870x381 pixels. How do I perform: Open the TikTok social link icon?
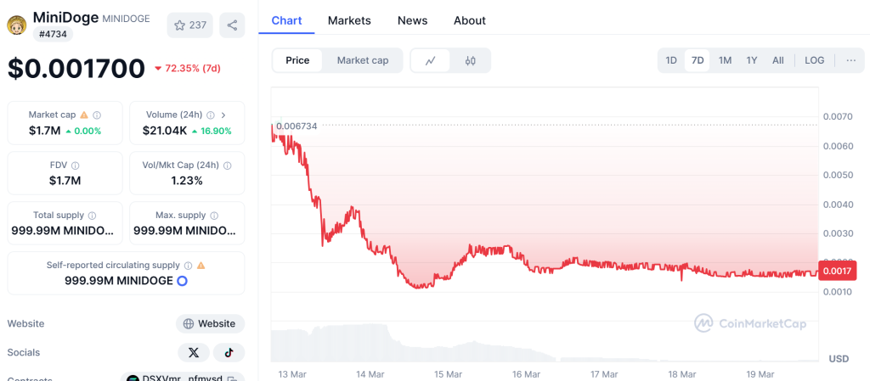(x=229, y=352)
